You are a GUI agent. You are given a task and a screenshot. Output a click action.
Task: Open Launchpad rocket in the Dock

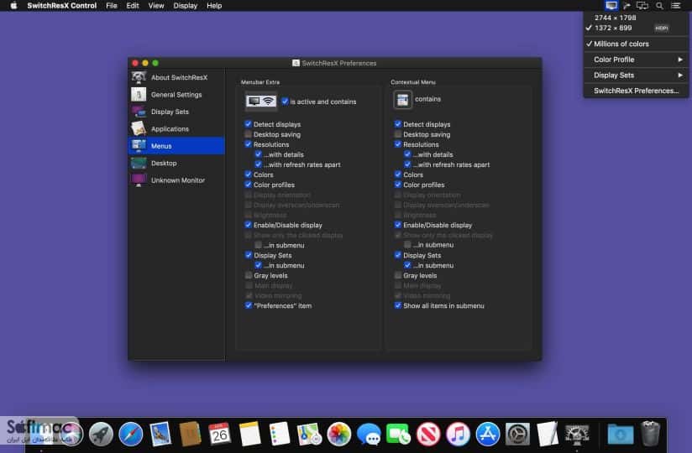tap(101, 434)
